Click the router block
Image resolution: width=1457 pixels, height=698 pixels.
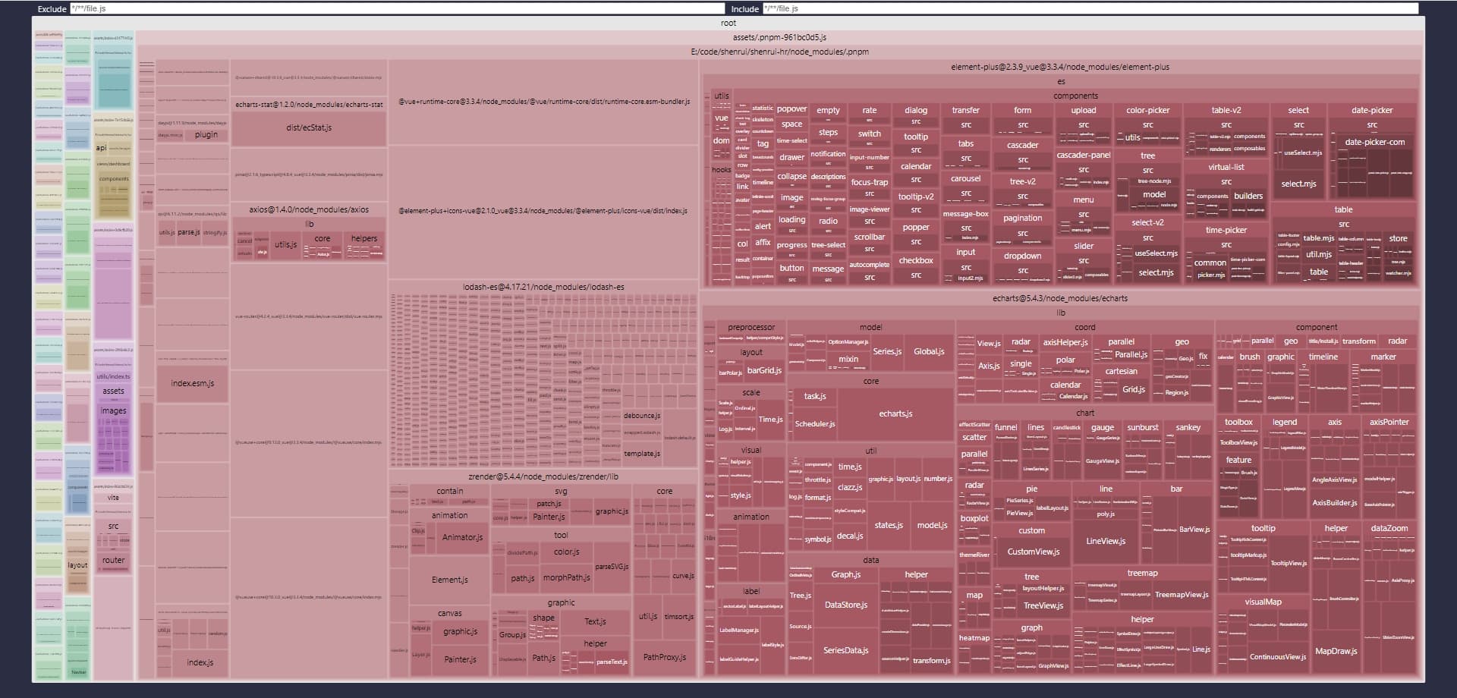[113, 561]
